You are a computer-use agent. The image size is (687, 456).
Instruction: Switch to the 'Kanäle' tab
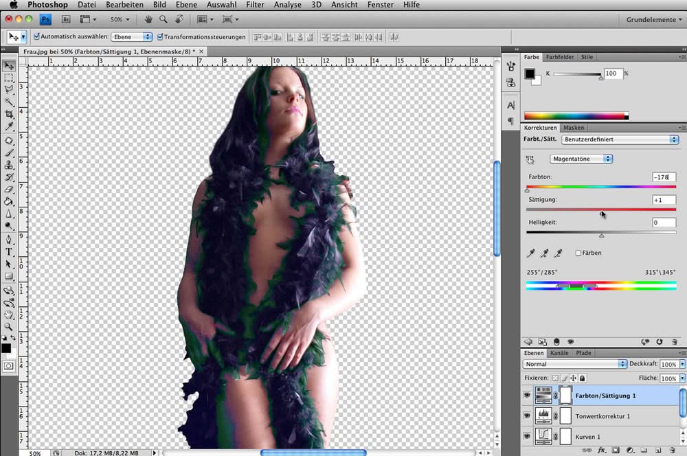click(x=559, y=352)
